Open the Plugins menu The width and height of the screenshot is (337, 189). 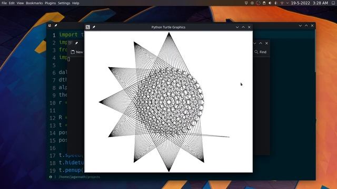[x=51, y=3]
